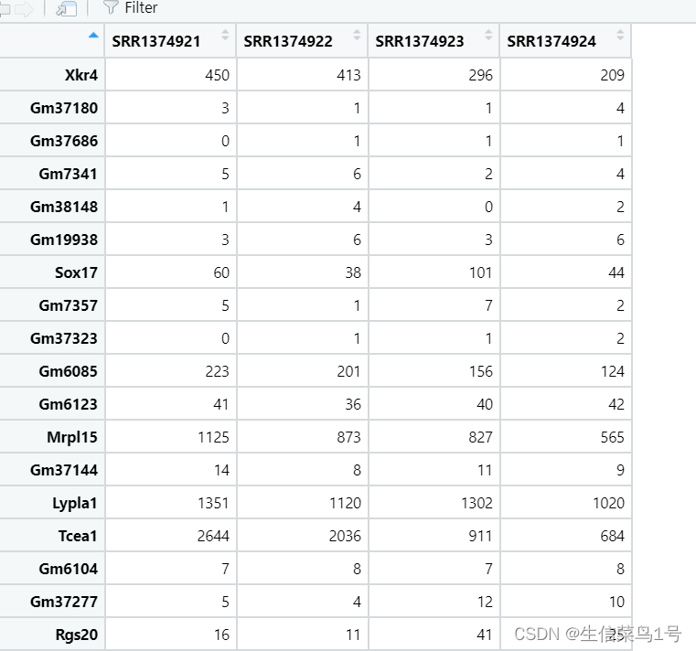Select the Gm37277 row name
696x651 pixels.
52,602
